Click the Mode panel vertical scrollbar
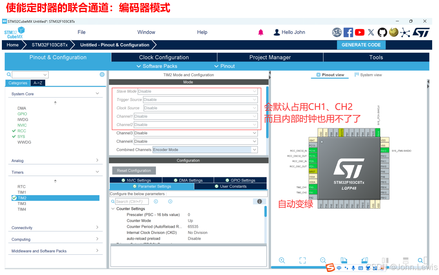439x275 pixels. [x=267, y=112]
